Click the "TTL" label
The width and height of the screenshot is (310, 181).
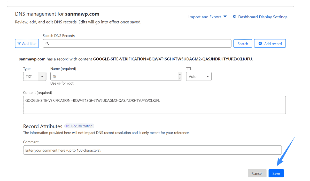pos(189,69)
